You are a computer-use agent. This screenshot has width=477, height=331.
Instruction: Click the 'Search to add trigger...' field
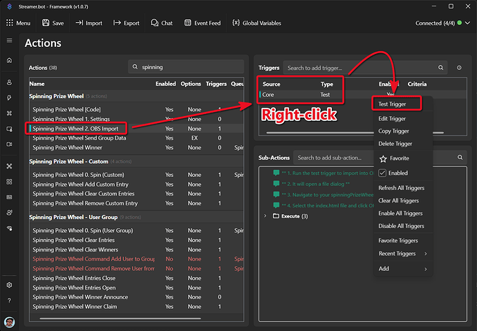365,68
